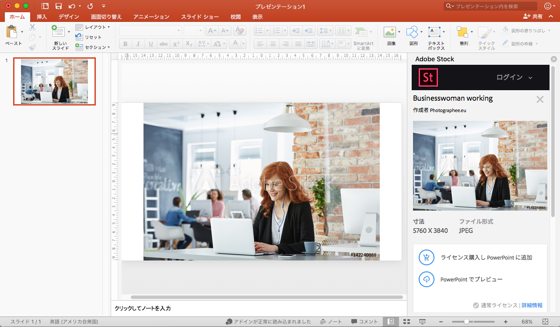Open the アニメーション ribbon tab
Screen dimensions: 560x327
tap(151, 17)
